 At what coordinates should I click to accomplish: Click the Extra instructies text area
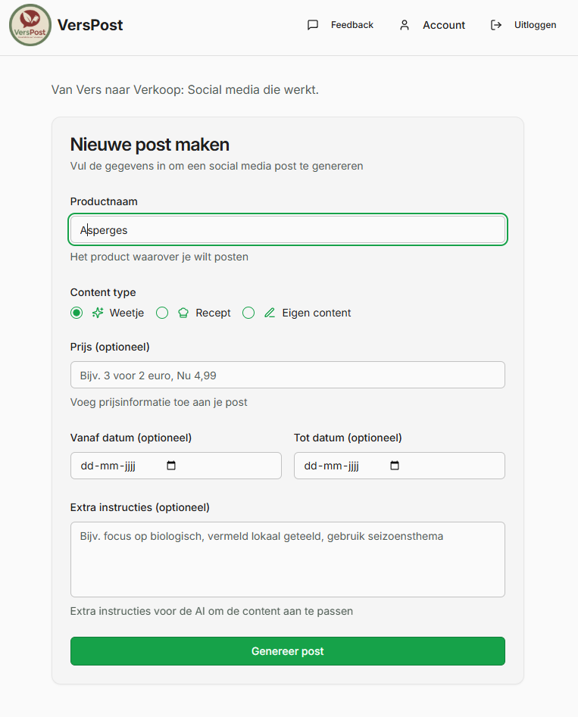(x=288, y=559)
